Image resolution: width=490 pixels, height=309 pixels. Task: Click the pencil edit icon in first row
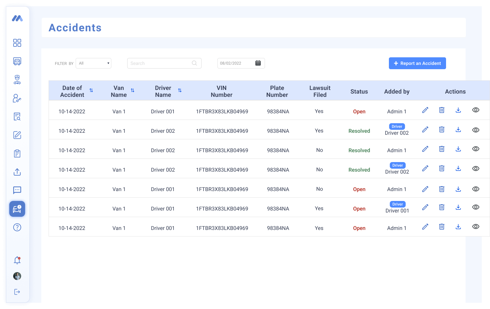(x=425, y=110)
